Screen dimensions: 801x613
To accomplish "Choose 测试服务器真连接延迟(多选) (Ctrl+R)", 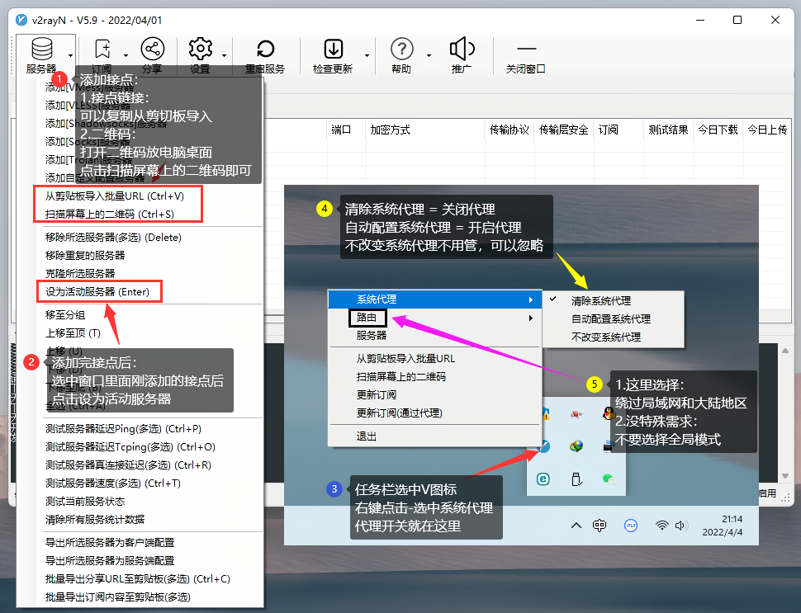I will point(128,465).
